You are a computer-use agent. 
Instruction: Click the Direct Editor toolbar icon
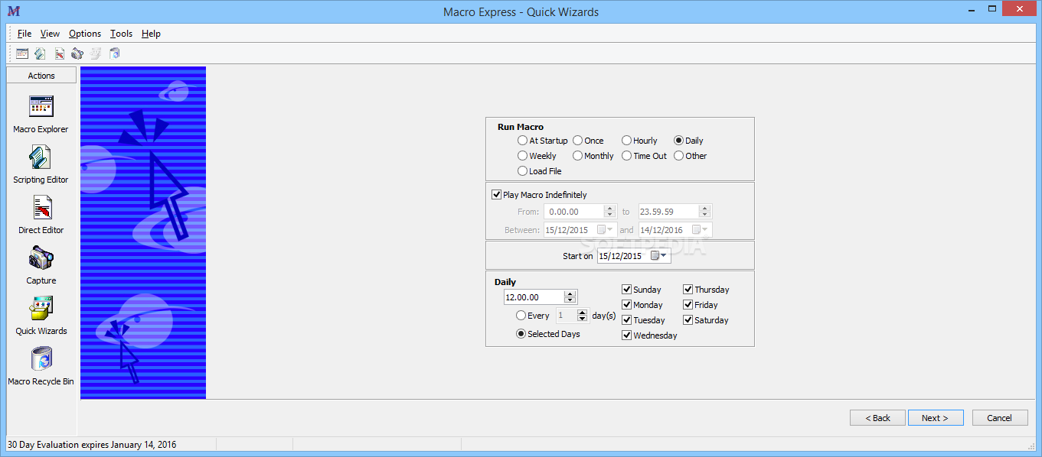pyautogui.click(x=59, y=53)
